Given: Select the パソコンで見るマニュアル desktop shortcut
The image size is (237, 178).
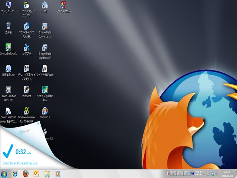Looking at the screenshot, I should pyautogui.click(x=27, y=9).
